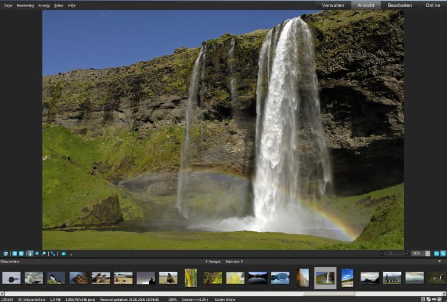The width and height of the screenshot is (447, 302).
Task: Switch to the Verwalten mode tab
Action: (x=333, y=5)
